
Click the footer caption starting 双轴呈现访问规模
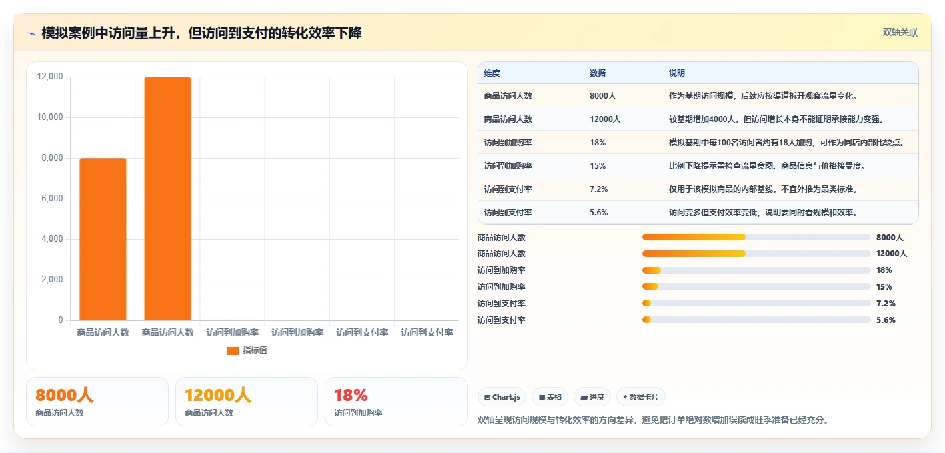(654, 420)
